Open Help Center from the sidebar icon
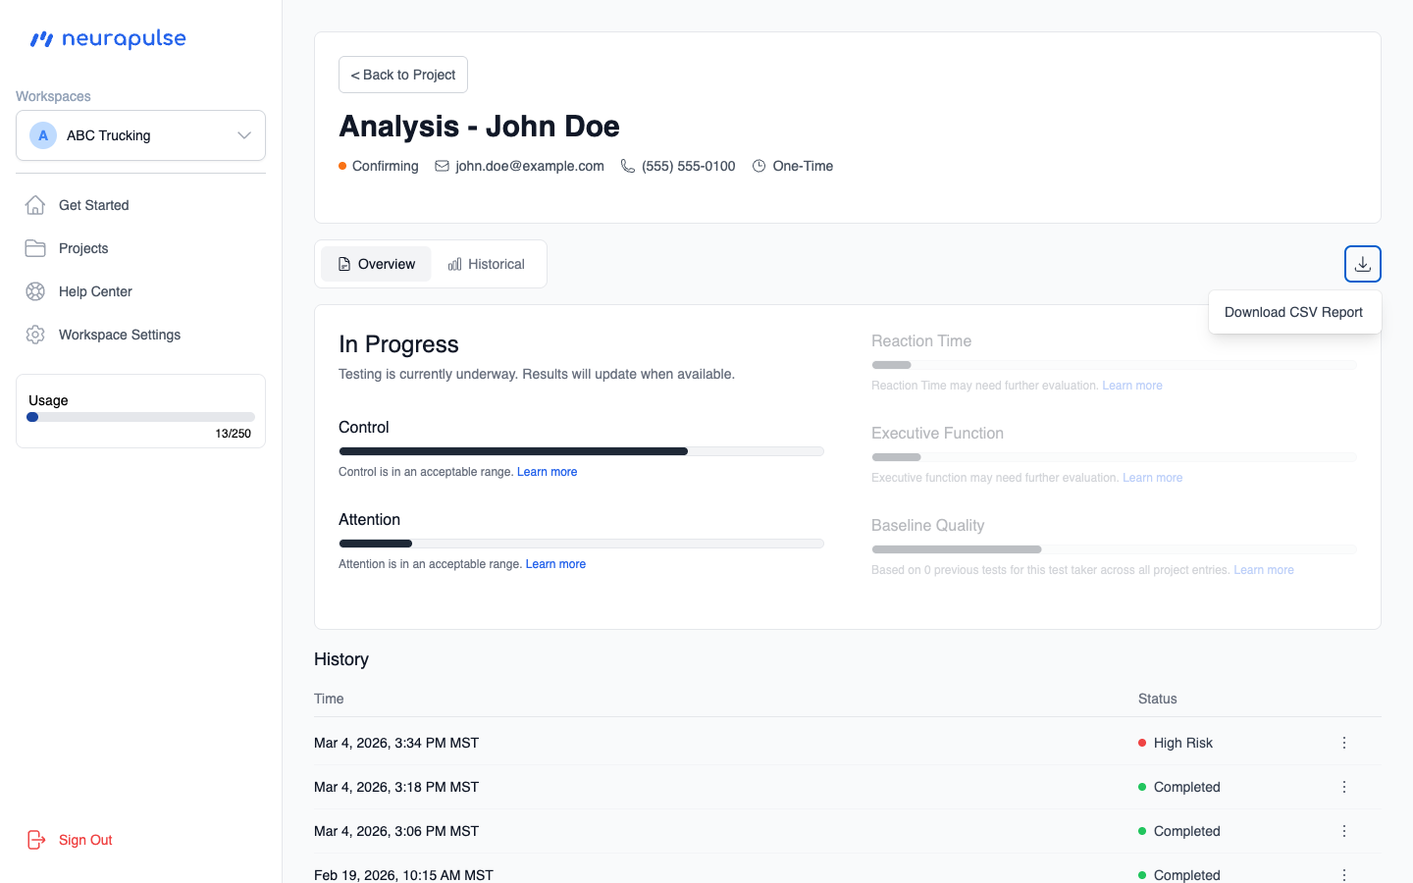This screenshot has width=1413, height=883. click(x=35, y=291)
